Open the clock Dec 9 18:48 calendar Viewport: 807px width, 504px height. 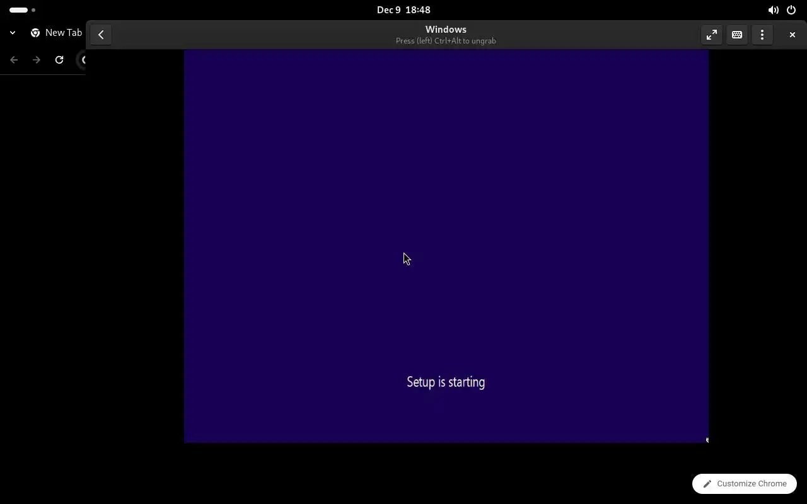point(403,10)
